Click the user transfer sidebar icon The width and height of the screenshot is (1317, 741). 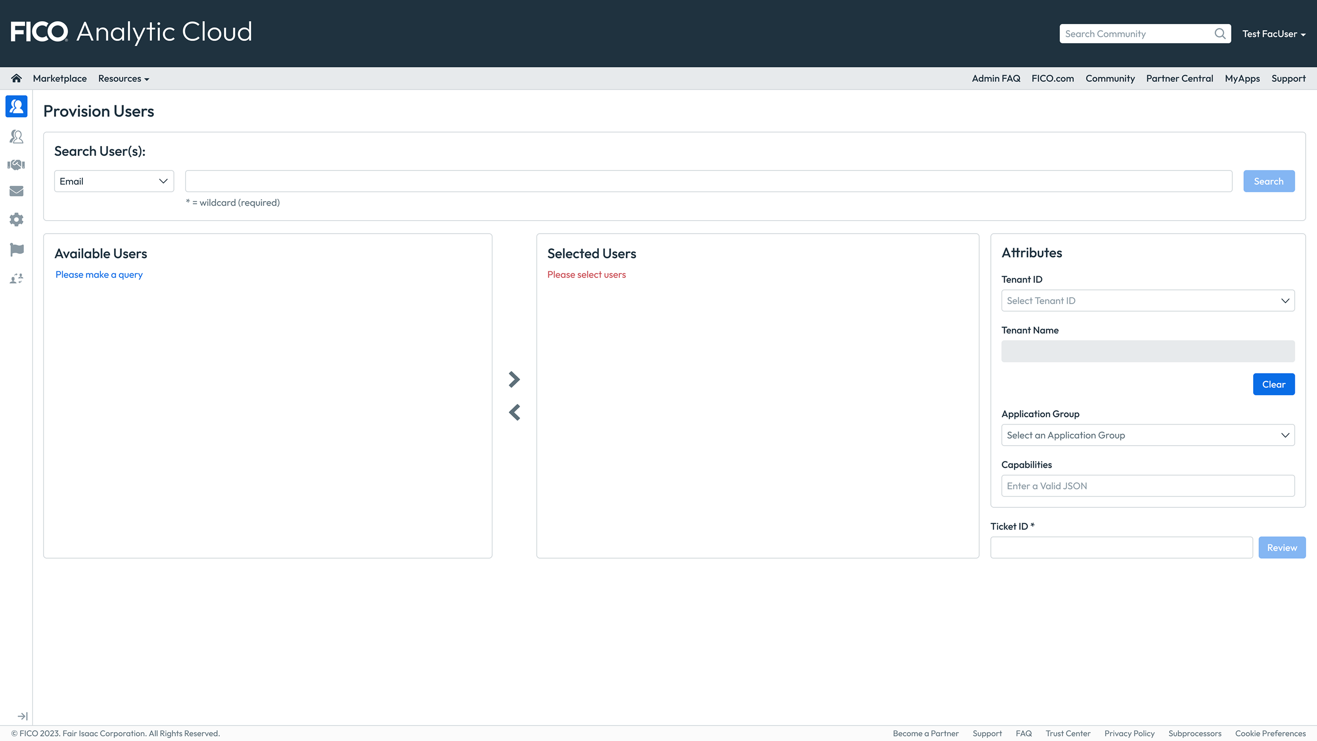coord(16,278)
